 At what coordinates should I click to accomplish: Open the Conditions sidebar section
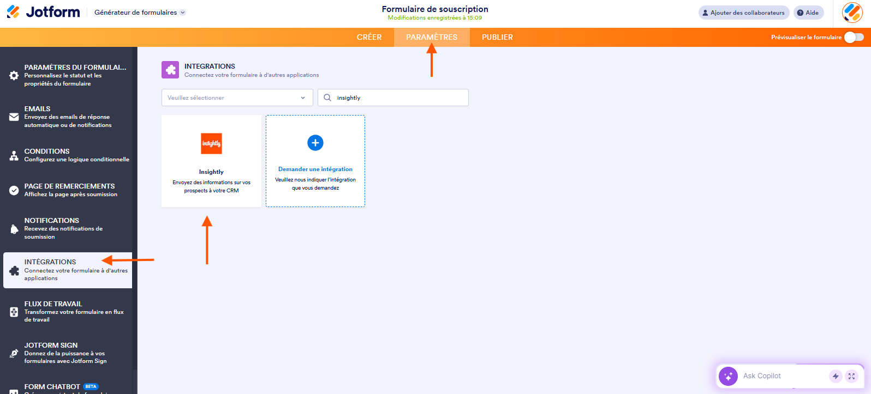pos(68,155)
